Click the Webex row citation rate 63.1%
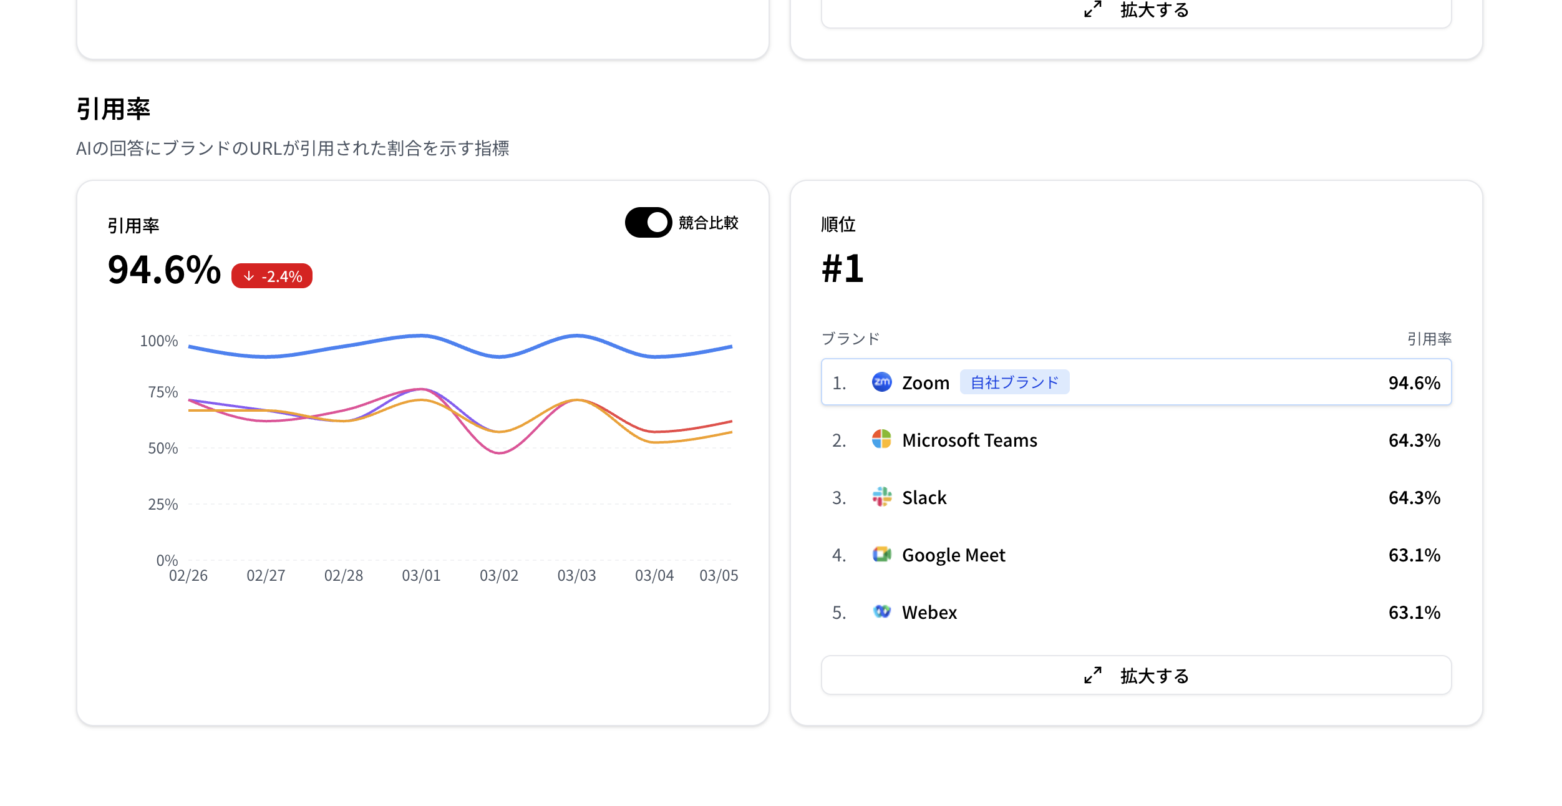The image size is (1562, 806). (1414, 612)
